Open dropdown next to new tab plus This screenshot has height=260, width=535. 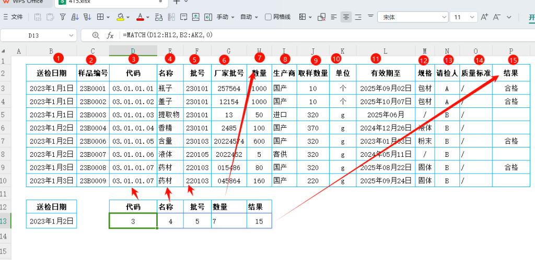tap(186, 2)
